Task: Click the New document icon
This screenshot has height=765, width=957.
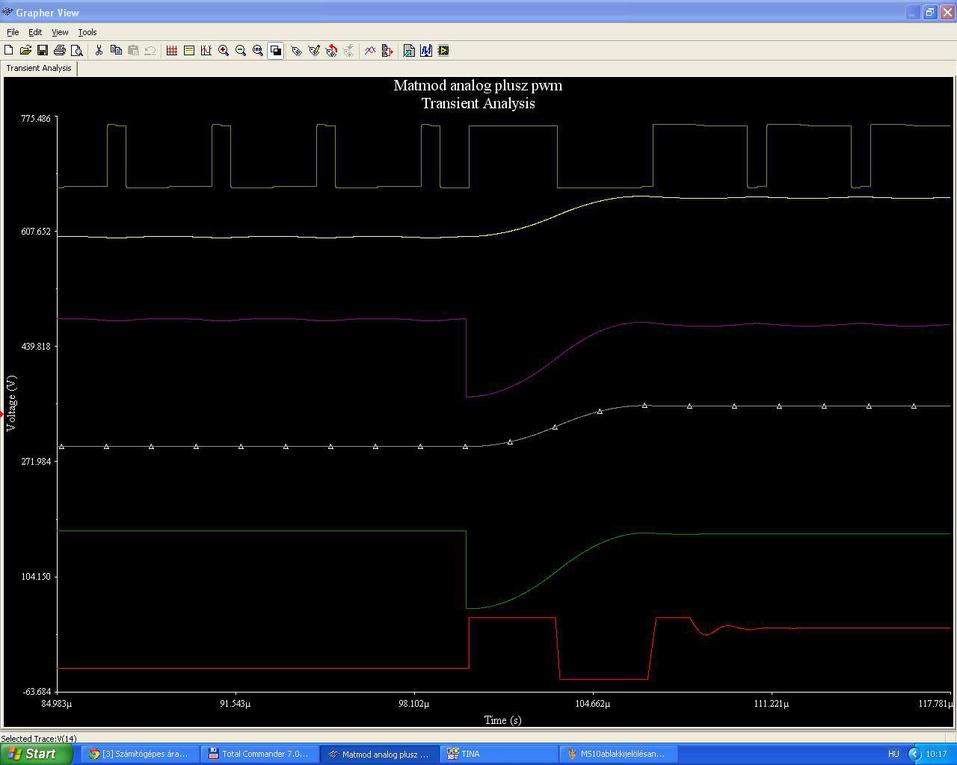Action: [8, 50]
